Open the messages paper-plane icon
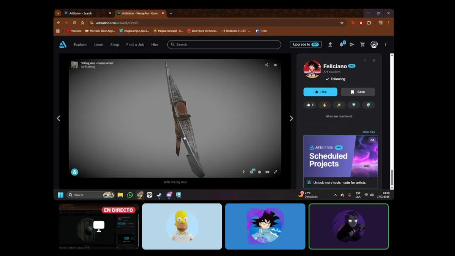455x256 pixels. point(352,44)
